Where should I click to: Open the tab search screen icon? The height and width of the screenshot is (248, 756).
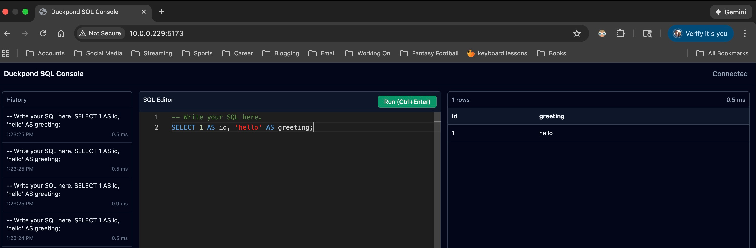click(x=647, y=34)
